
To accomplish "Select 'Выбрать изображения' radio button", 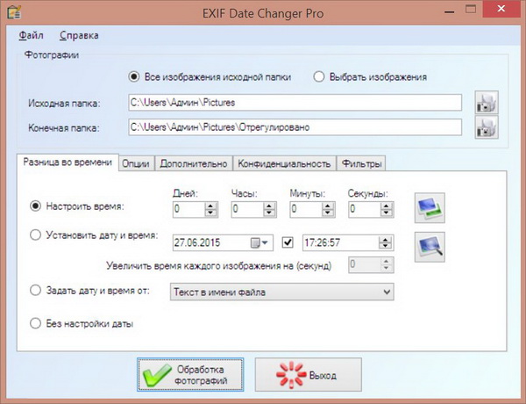I will 320,77.
